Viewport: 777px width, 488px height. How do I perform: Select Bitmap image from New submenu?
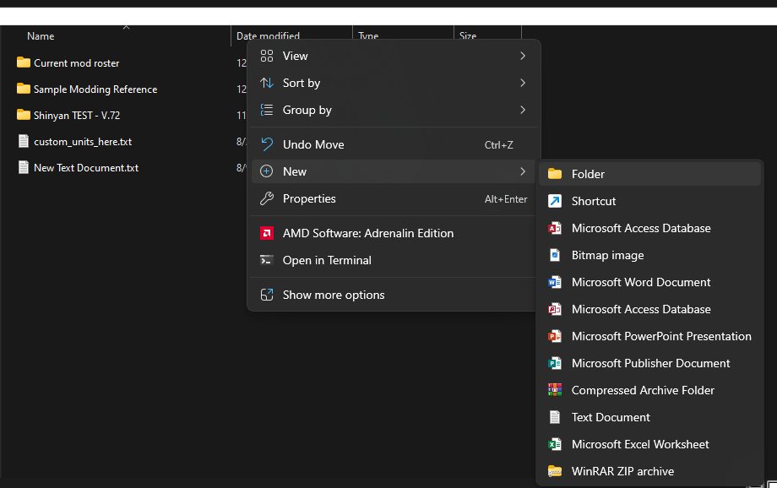tap(606, 255)
